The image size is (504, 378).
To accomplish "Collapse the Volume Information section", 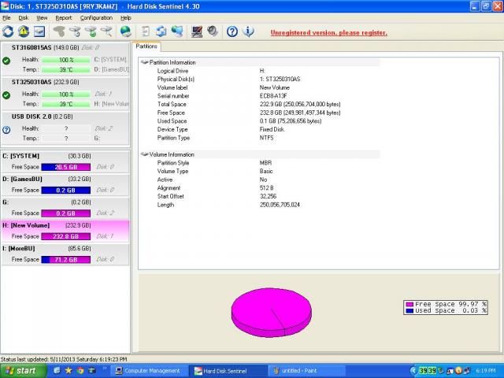I will pyautogui.click(x=143, y=154).
